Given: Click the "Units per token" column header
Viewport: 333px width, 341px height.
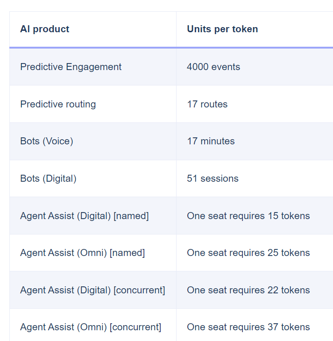Looking at the screenshot, I should [222, 29].
